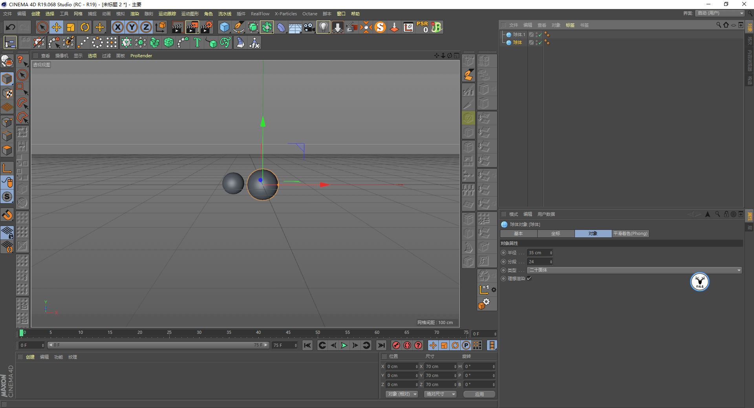The image size is (754, 408).
Task: Step to the next frame
Action: click(x=355, y=345)
